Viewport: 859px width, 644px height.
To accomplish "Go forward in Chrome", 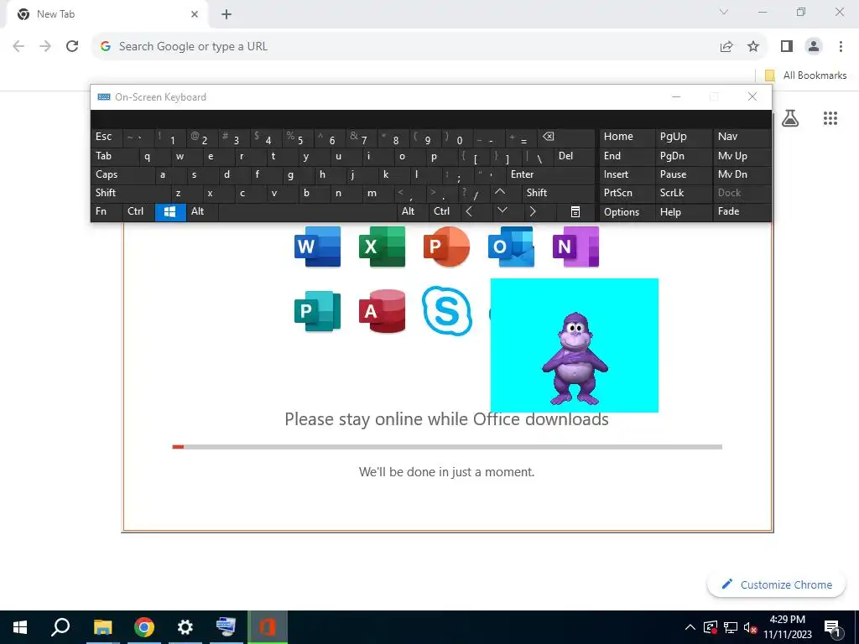I will click(x=45, y=47).
